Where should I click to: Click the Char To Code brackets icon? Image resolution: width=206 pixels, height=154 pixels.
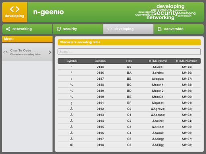pyautogui.click(x=5, y=52)
